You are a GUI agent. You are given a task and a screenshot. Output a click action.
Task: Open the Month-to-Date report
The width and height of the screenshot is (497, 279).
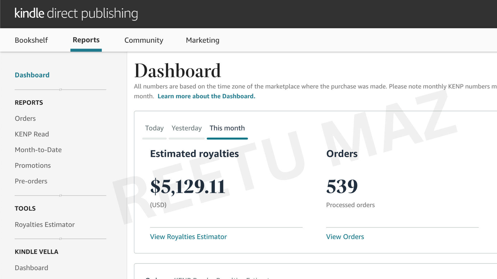click(38, 150)
